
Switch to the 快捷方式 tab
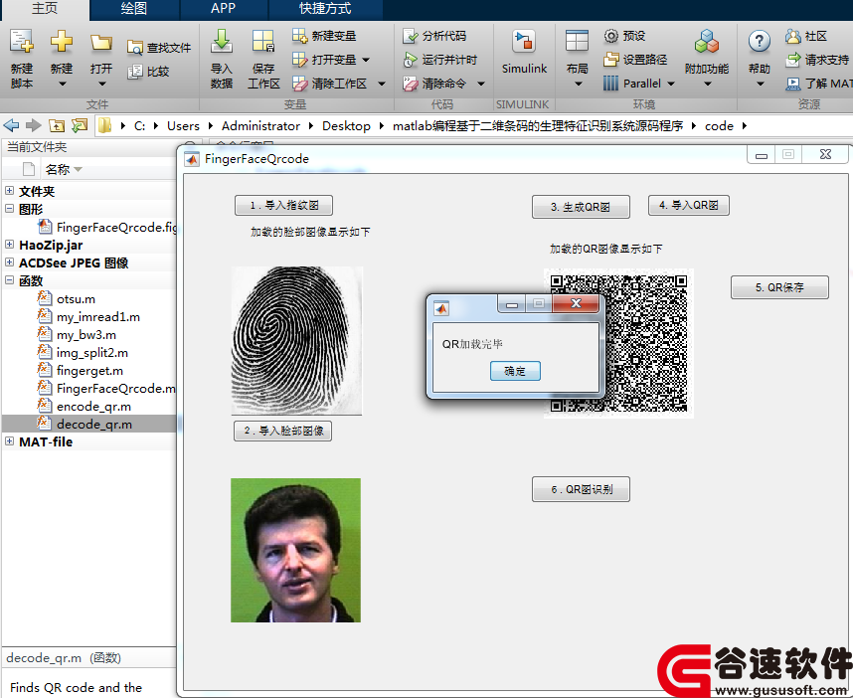(325, 9)
